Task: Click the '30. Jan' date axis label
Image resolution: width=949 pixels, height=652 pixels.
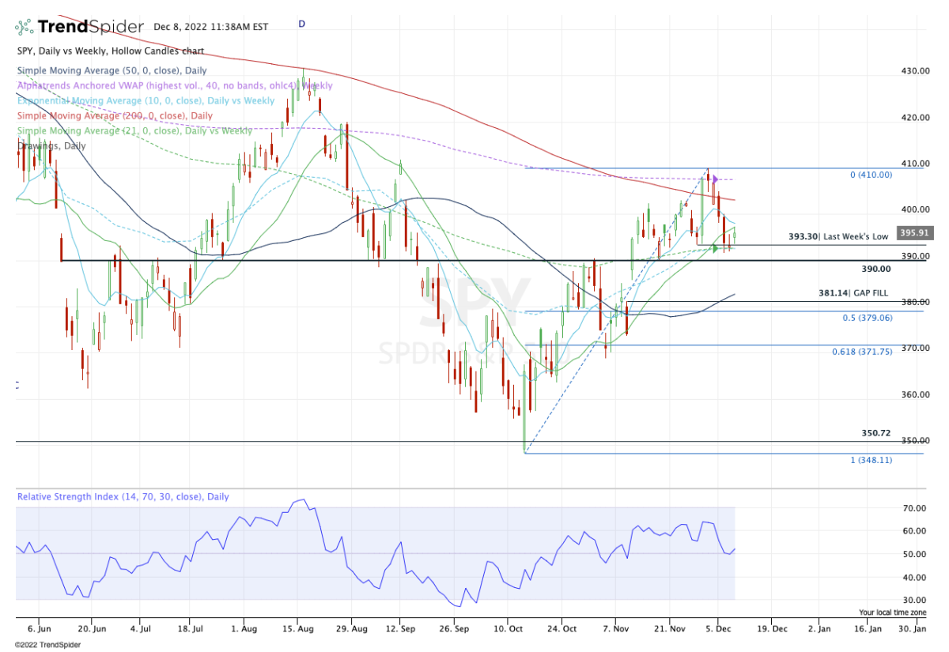Action: (x=913, y=630)
